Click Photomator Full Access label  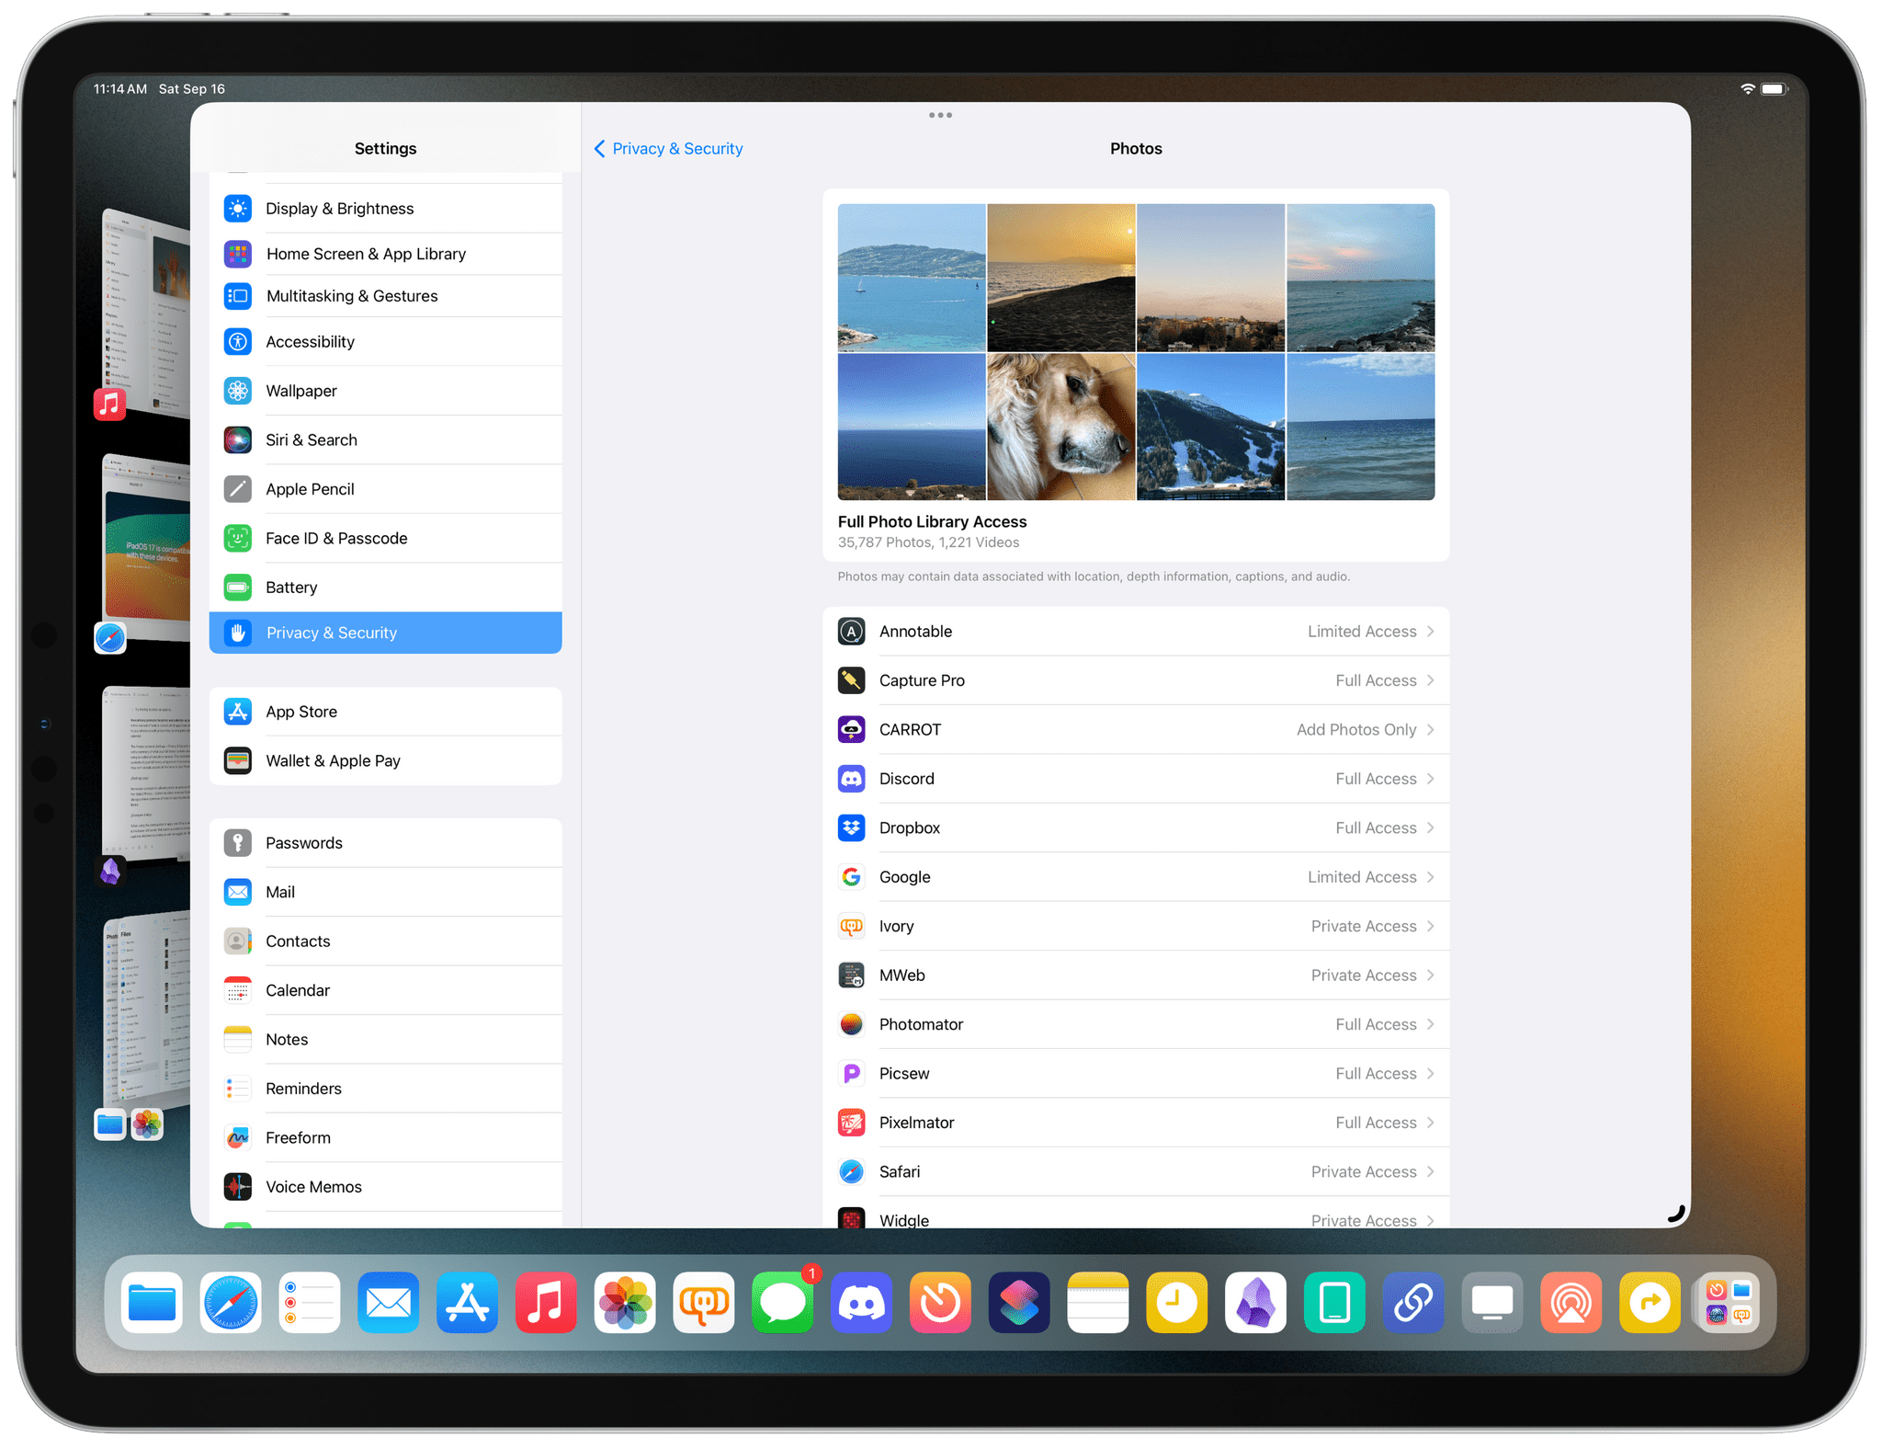pyautogui.click(x=1376, y=1024)
